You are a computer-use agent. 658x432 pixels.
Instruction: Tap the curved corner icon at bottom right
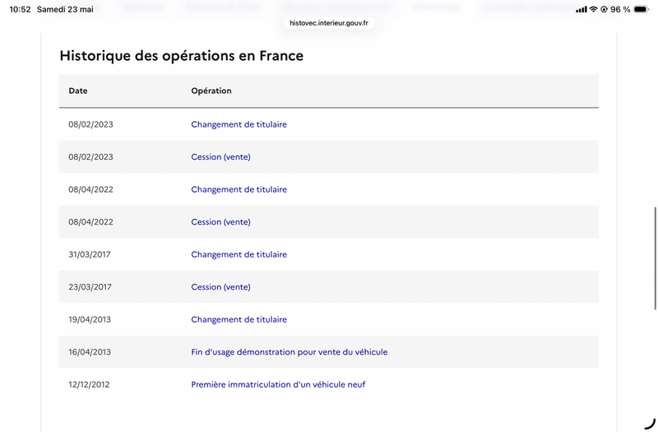650,424
